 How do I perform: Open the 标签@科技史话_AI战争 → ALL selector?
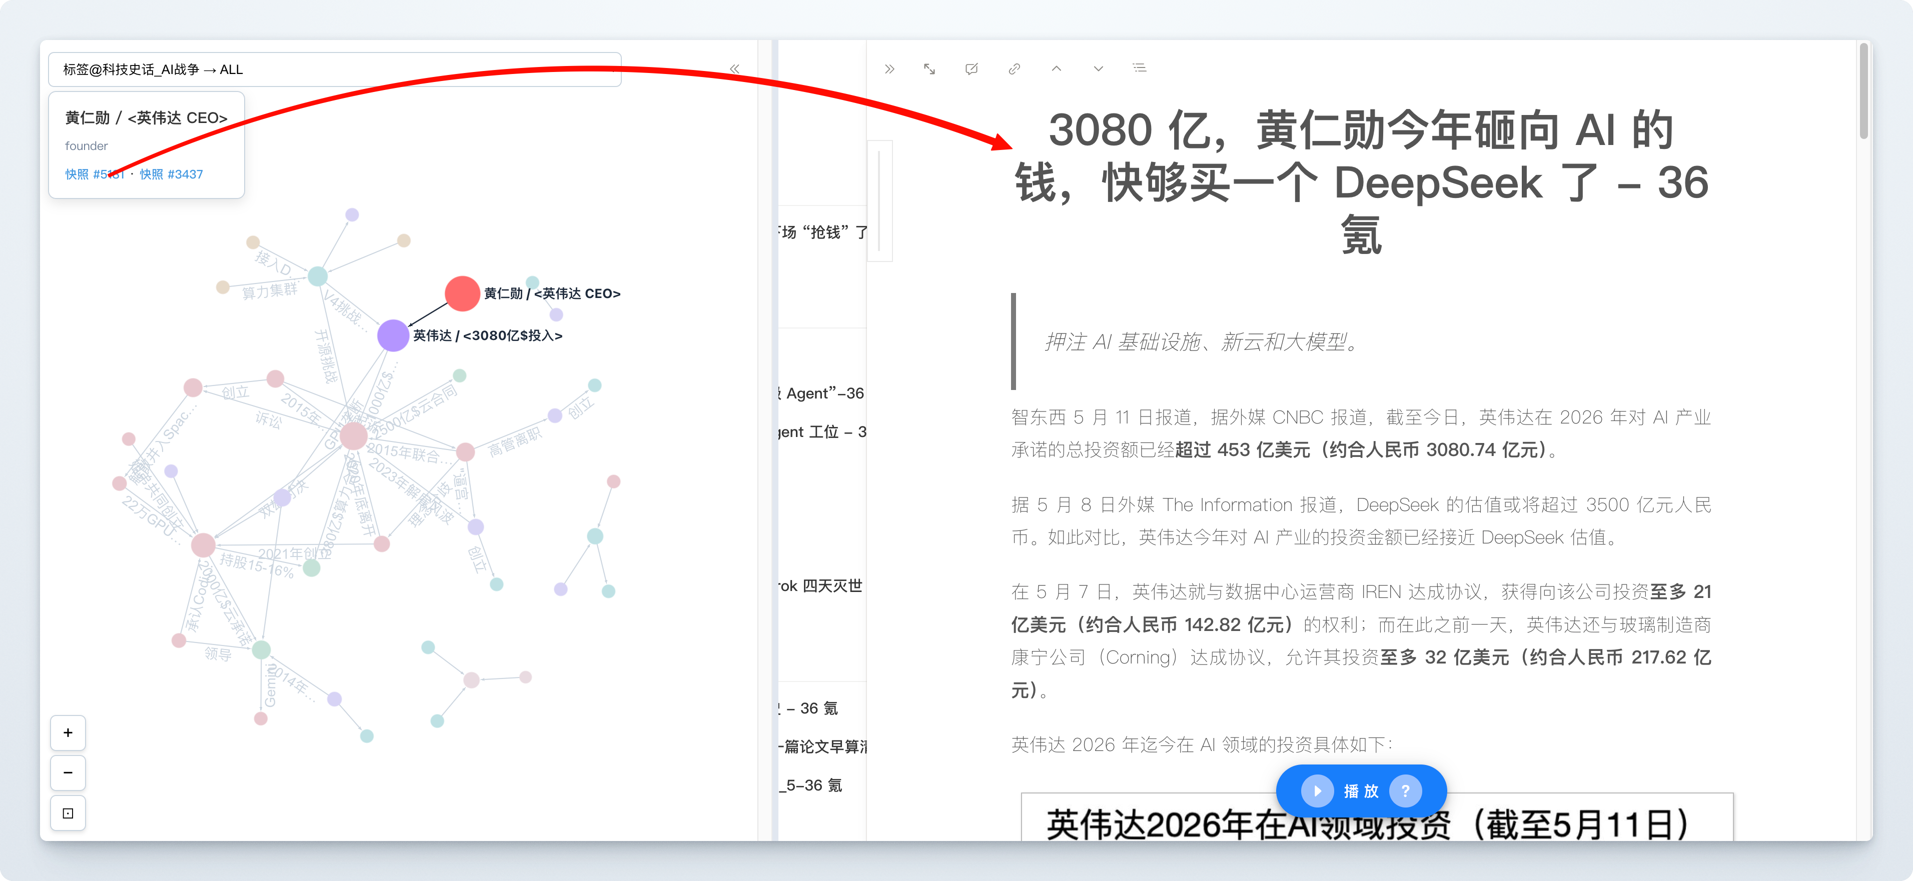335,70
